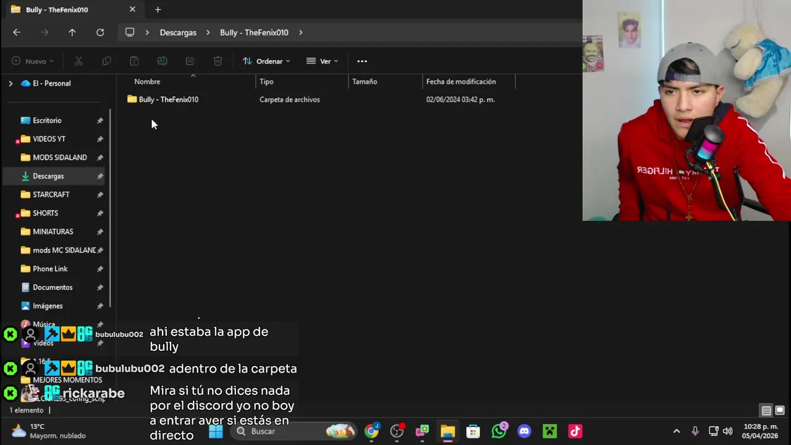
Task: Click the Paste clipboard icon
Action: [134, 61]
